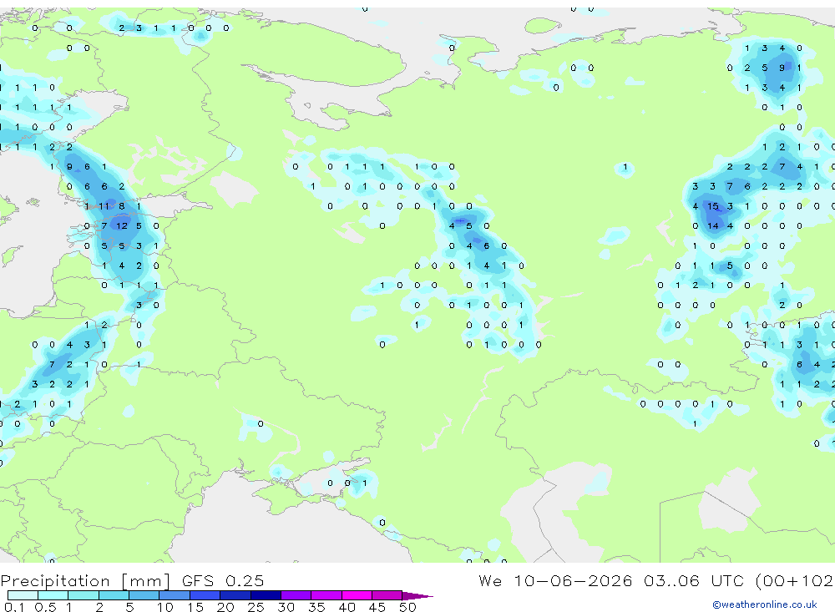Click the '0.1' legend scale label

[x=15, y=607]
